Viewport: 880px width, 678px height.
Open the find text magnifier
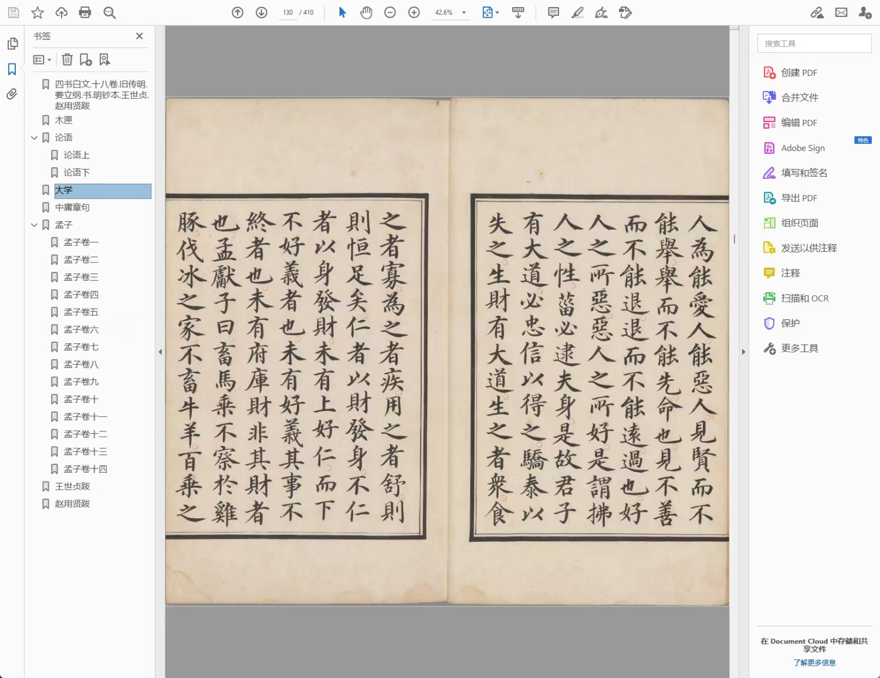click(110, 12)
